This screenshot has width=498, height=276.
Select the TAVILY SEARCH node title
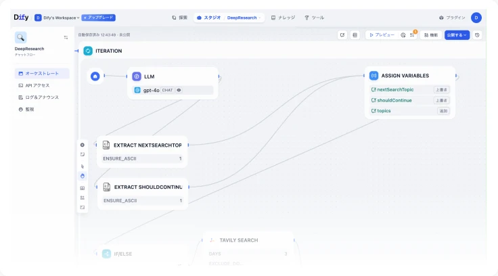(x=239, y=240)
